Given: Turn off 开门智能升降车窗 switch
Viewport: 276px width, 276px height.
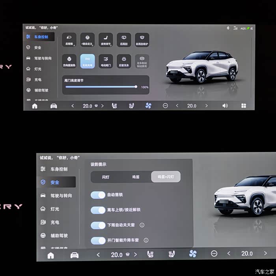Looking at the screenshot, I should [98, 240].
